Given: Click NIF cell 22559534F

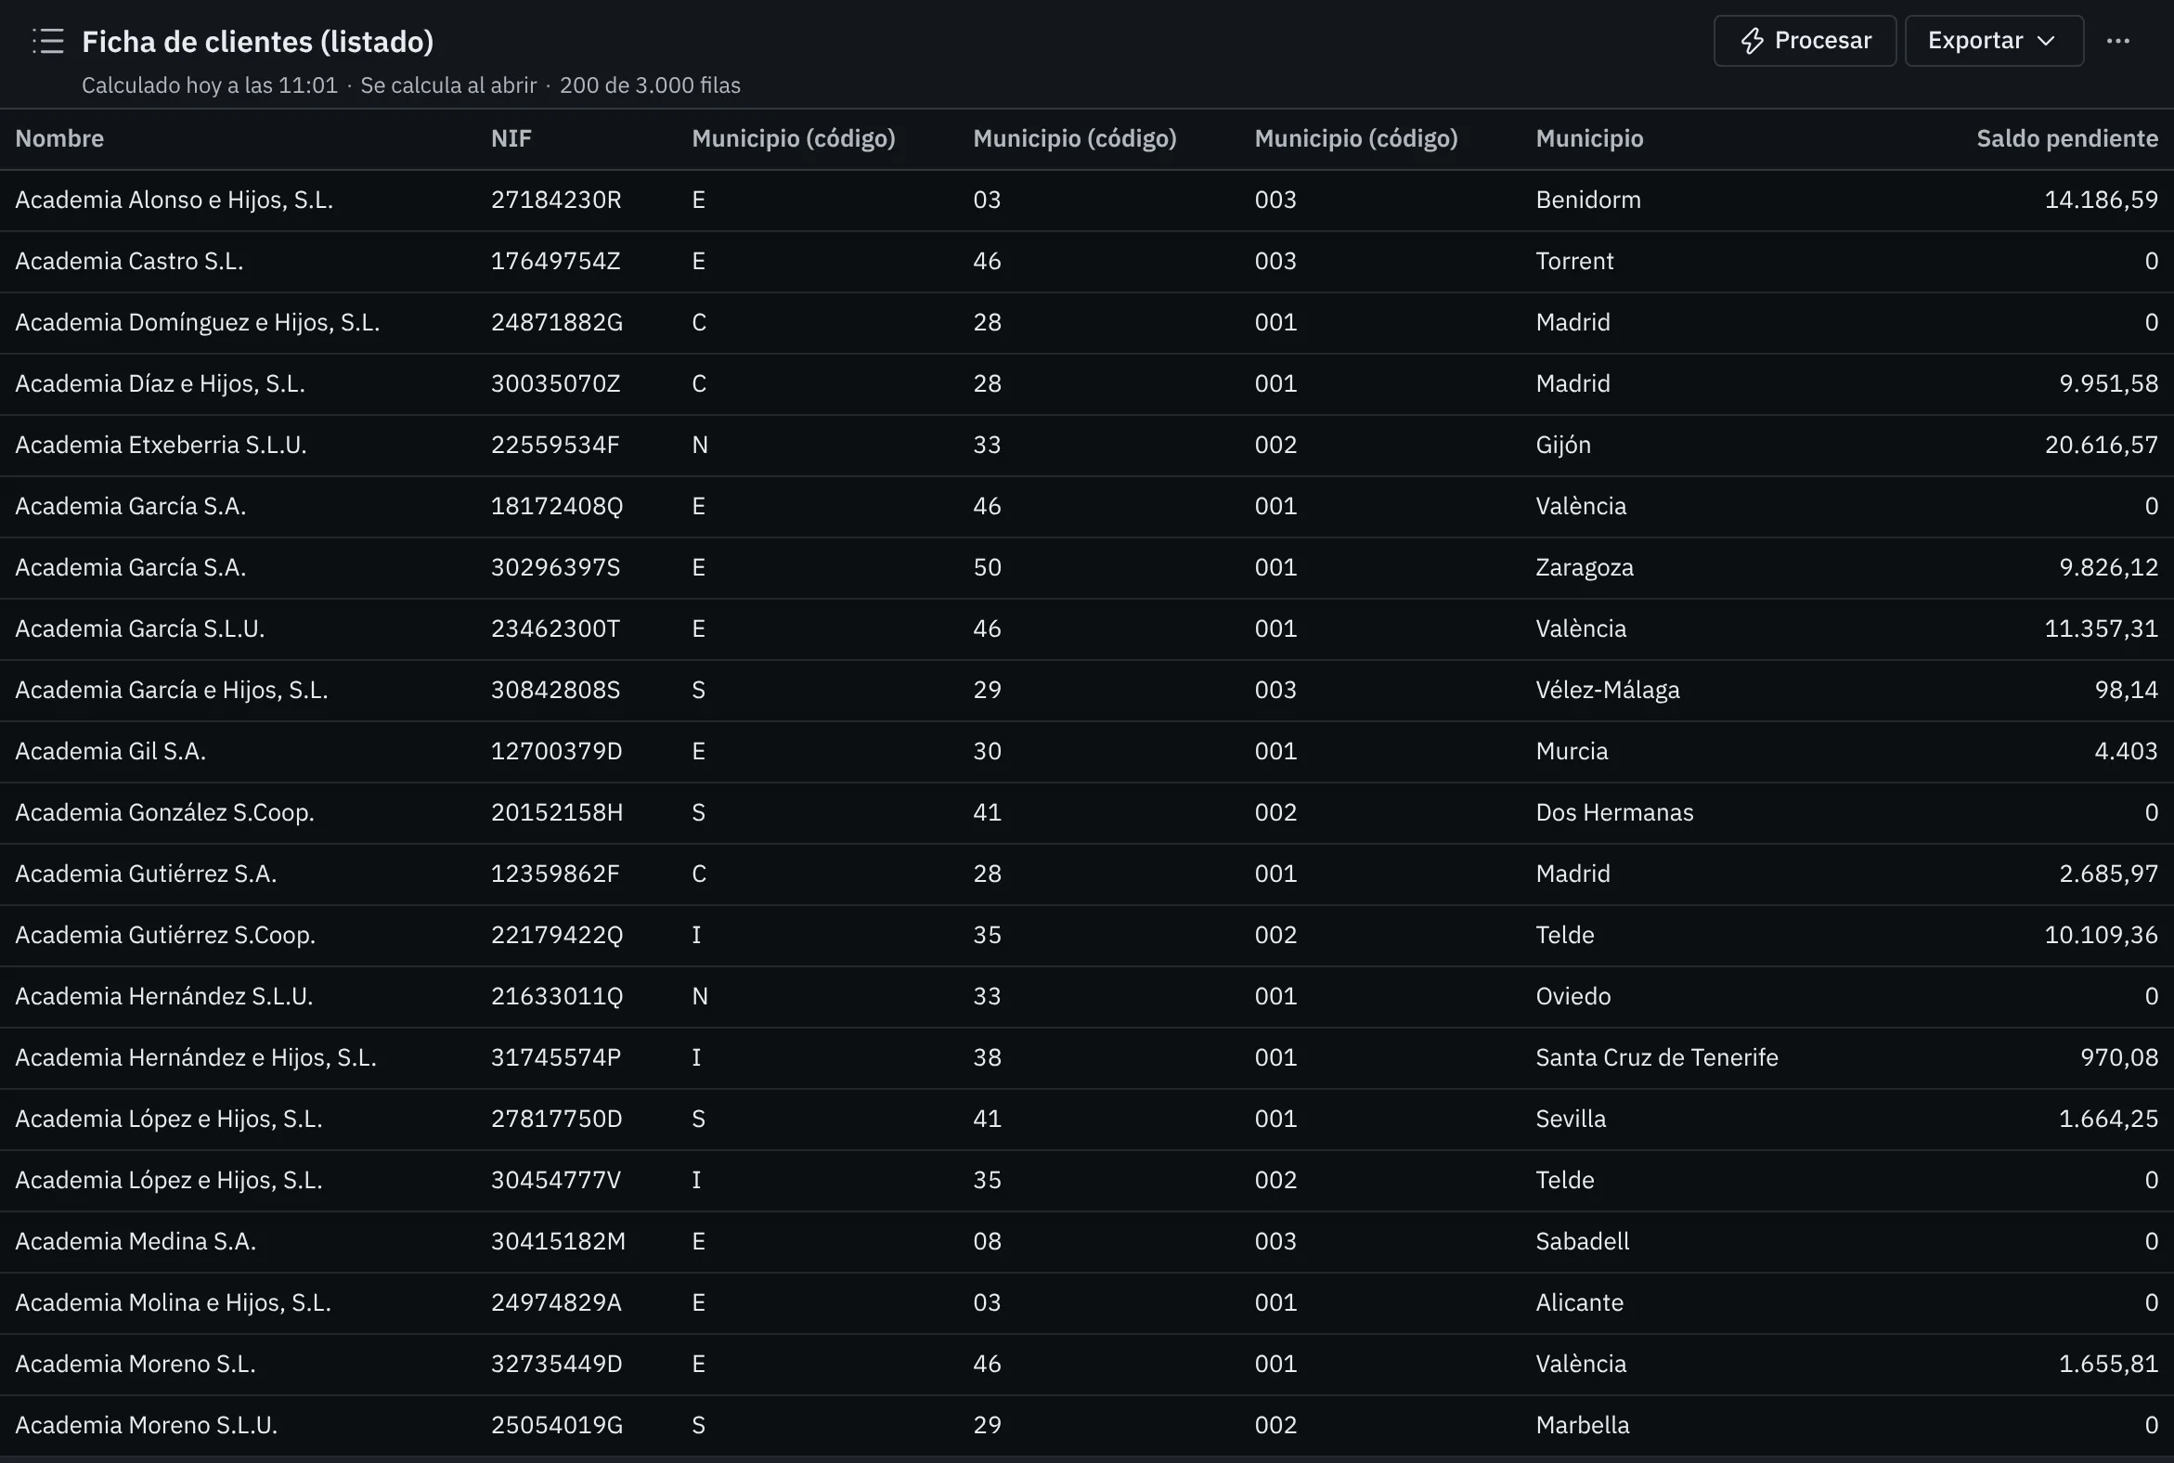Looking at the screenshot, I should [x=555, y=444].
